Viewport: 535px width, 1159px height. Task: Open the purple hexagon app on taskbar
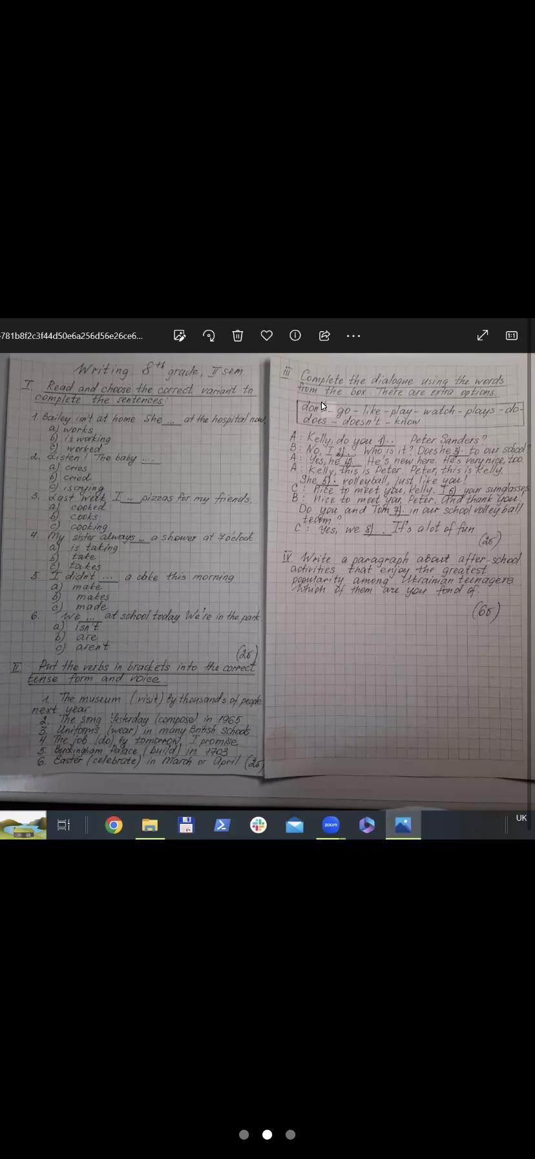click(367, 825)
